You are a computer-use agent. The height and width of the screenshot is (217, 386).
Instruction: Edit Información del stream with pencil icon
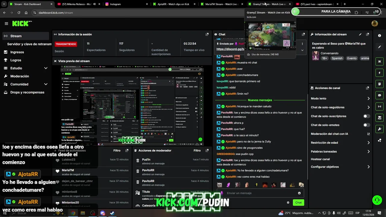(x=360, y=34)
